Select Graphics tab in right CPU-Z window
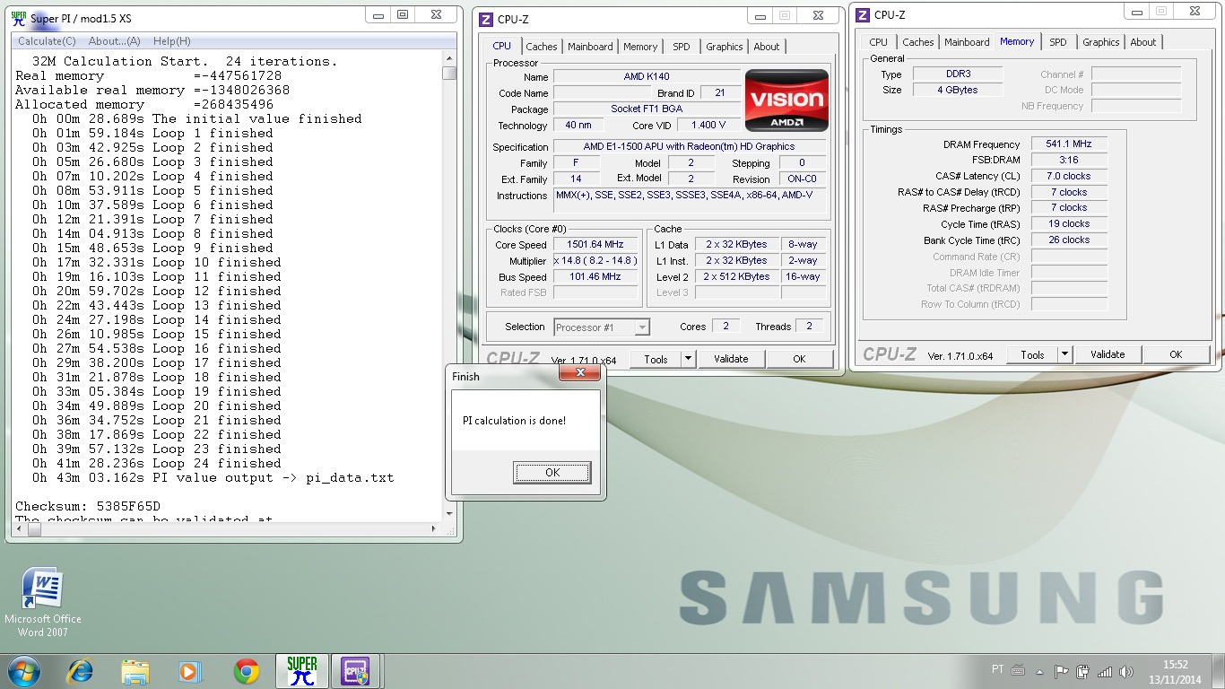Viewport: 1225px width, 689px height. coord(1101,42)
